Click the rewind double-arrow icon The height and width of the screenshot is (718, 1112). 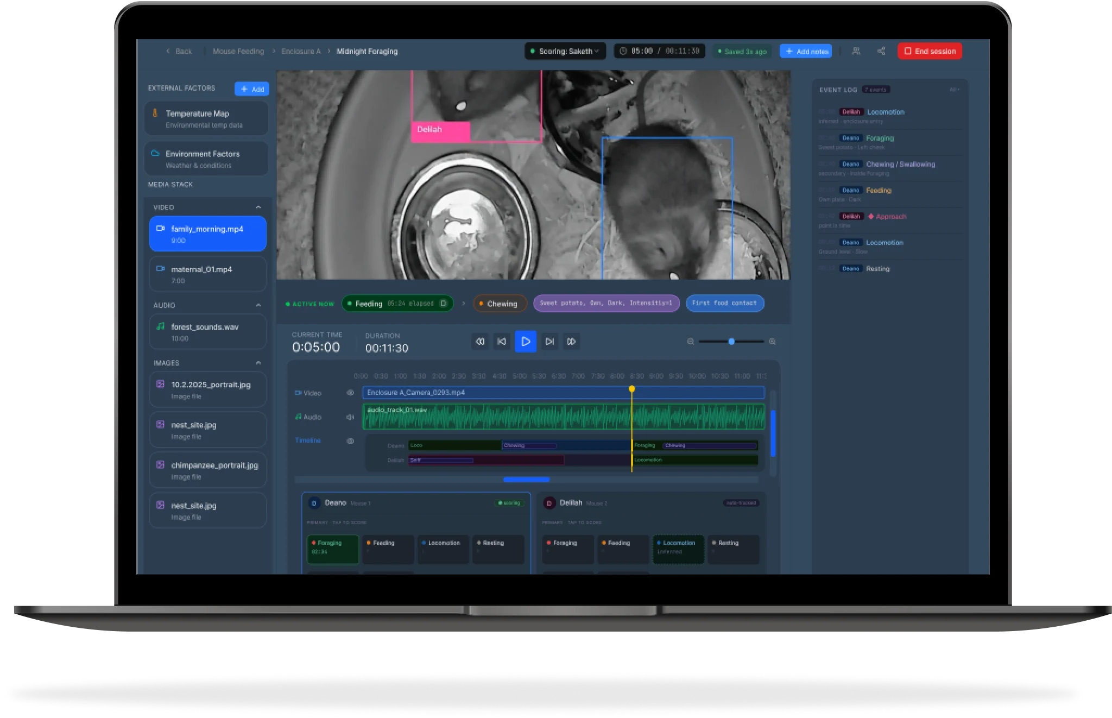480,342
